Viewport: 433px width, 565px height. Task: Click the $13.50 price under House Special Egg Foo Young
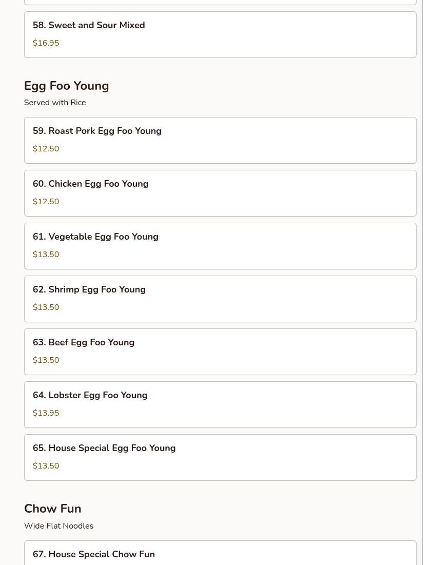point(46,466)
